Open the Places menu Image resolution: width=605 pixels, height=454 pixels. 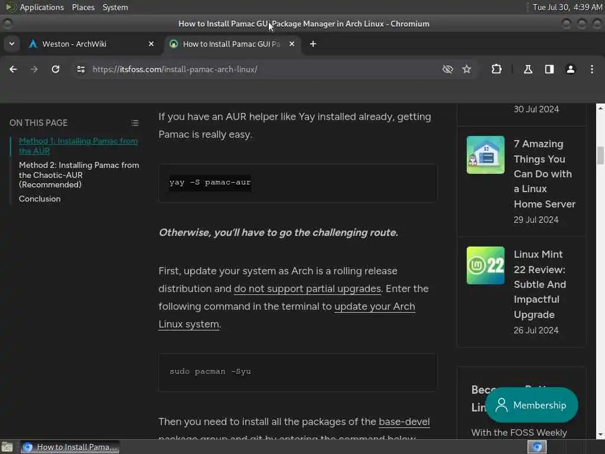(83, 7)
